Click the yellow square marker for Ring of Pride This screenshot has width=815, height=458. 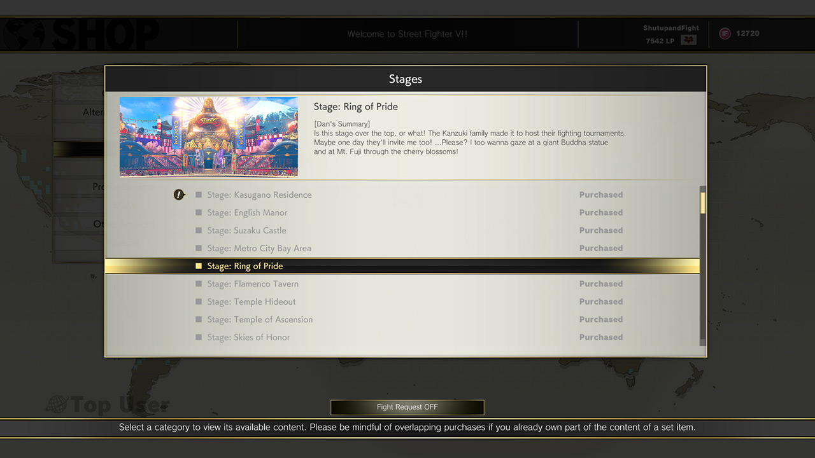(199, 266)
